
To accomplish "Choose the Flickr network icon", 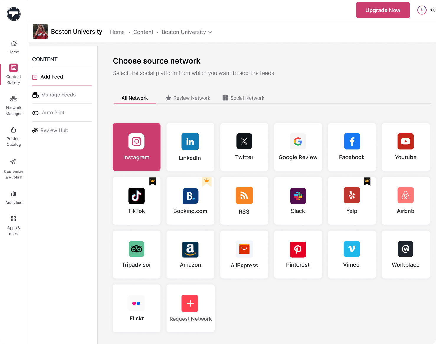I will [137, 303].
